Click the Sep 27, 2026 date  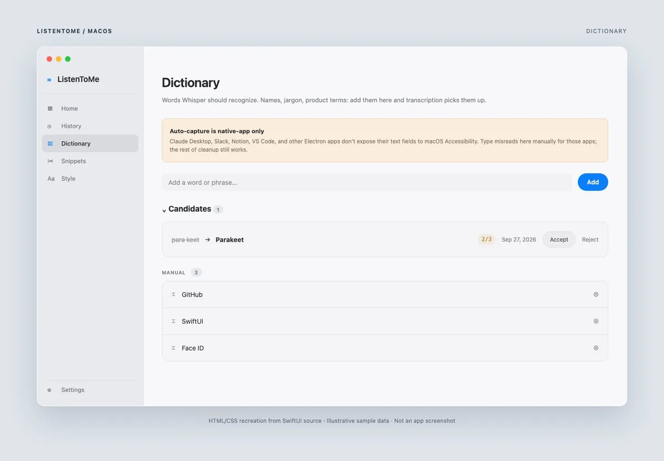(519, 240)
